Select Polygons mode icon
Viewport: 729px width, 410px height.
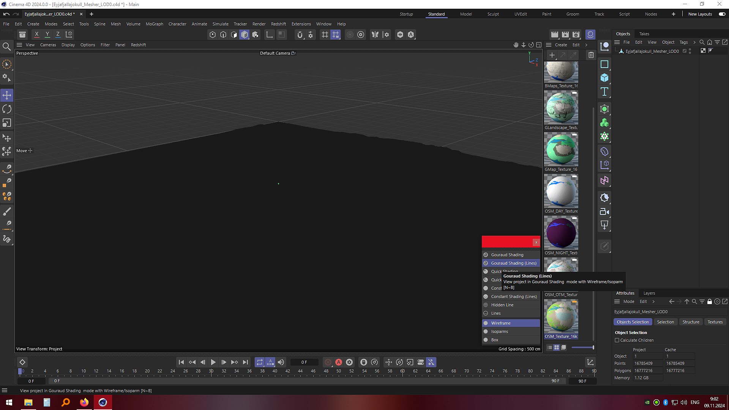[x=234, y=35]
